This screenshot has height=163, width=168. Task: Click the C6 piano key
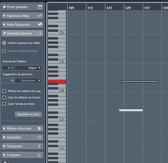tap(62, 33)
